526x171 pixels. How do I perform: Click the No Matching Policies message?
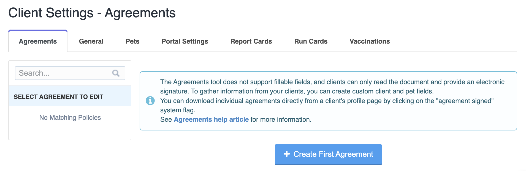pyautogui.click(x=70, y=118)
